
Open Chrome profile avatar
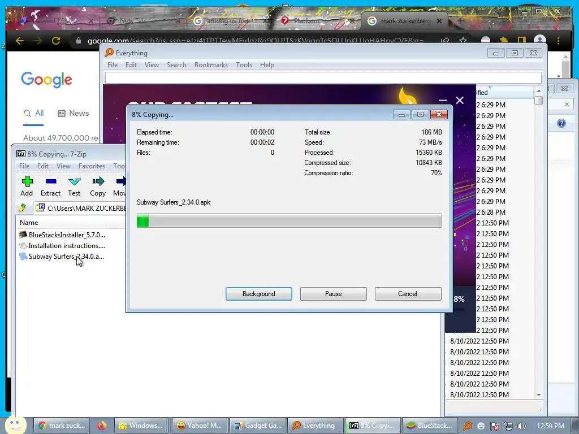[x=540, y=41]
